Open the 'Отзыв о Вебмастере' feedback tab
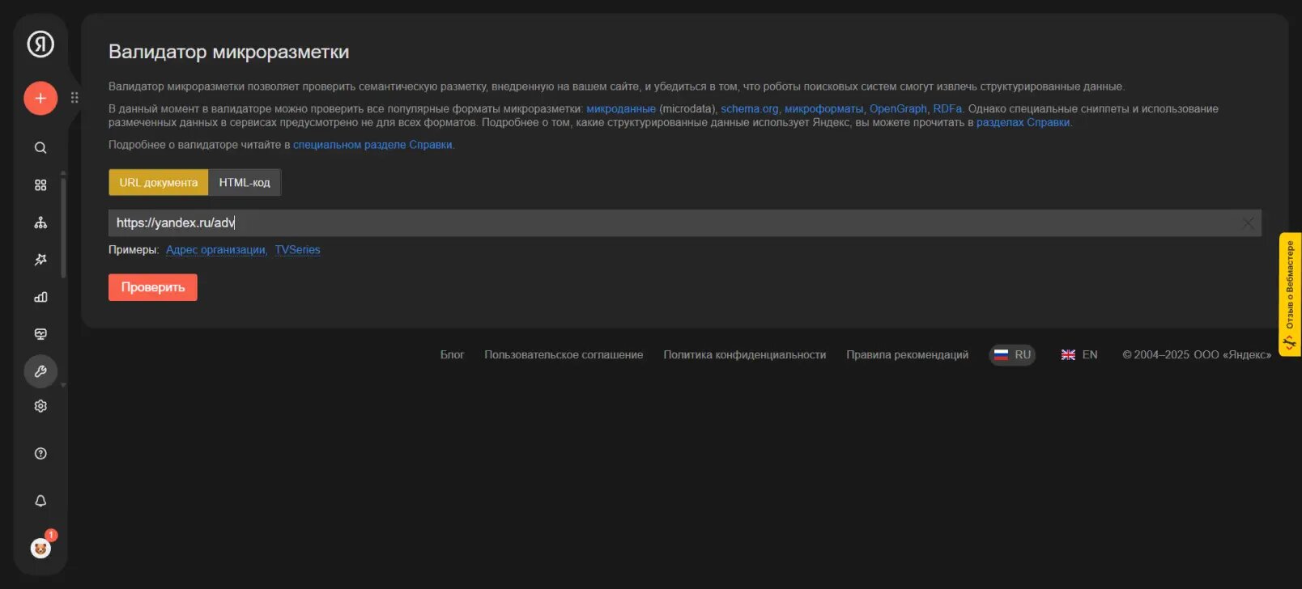The height and width of the screenshot is (589, 1302). [1289, 294]
